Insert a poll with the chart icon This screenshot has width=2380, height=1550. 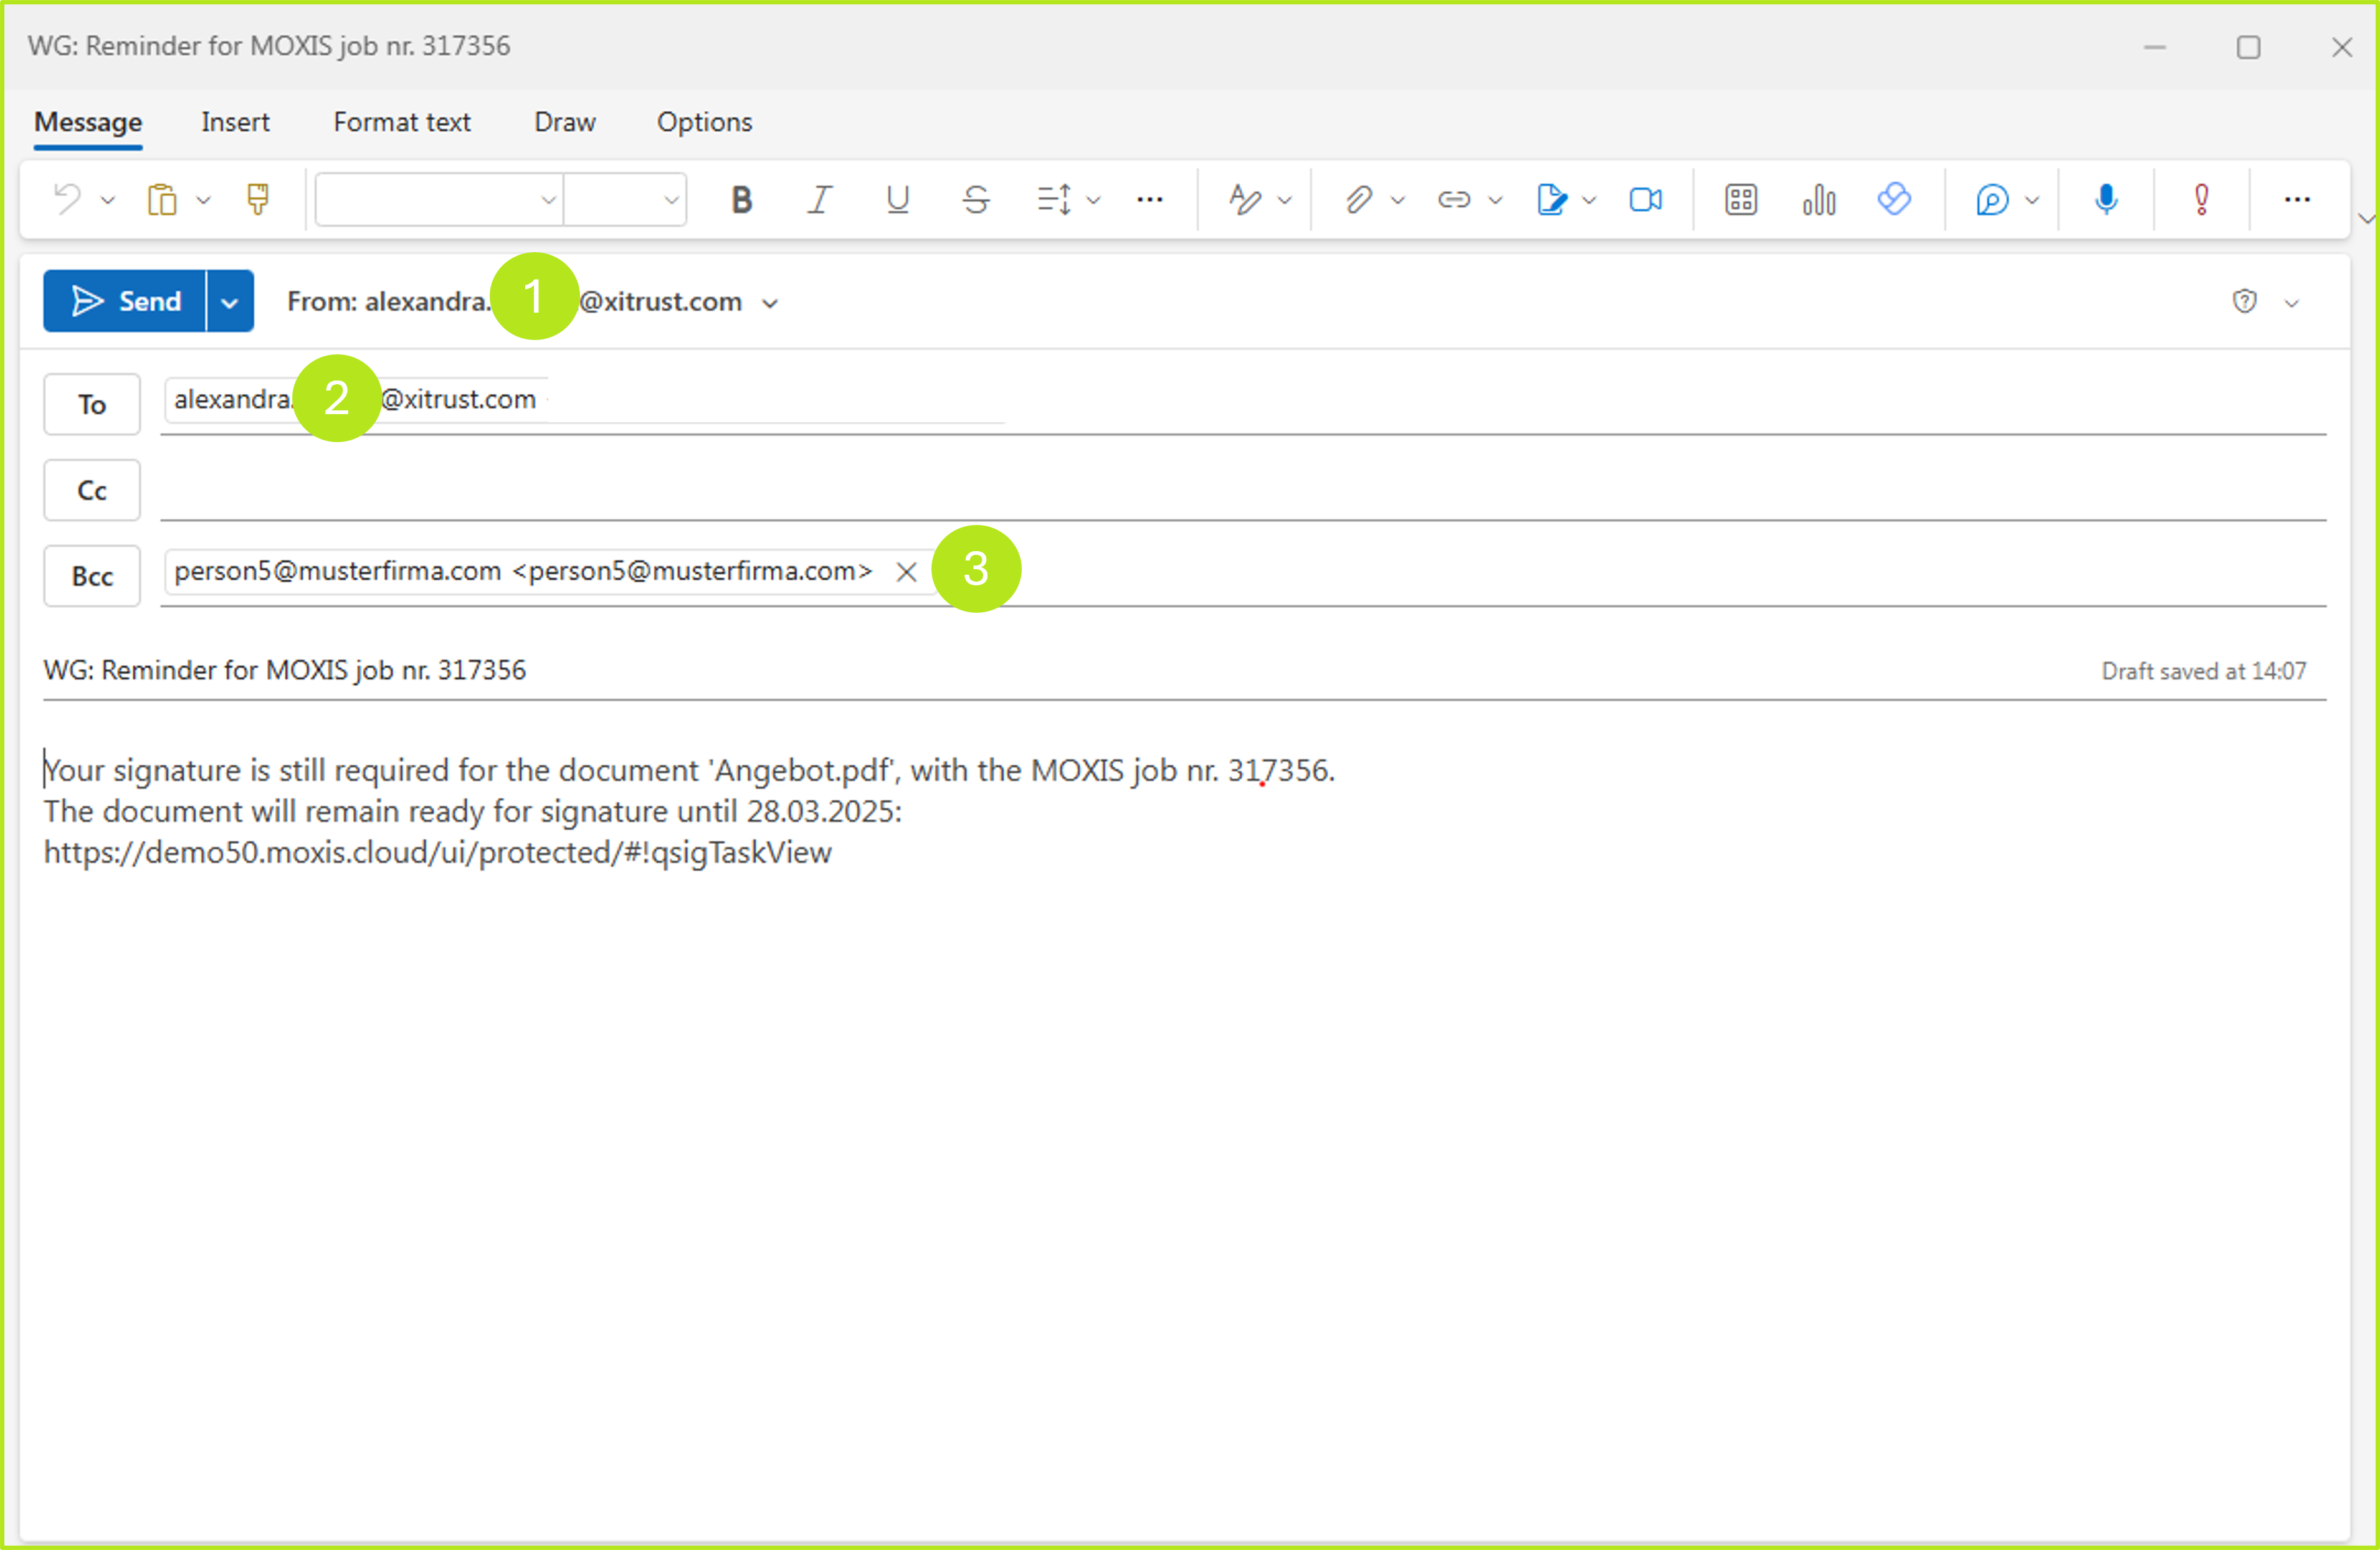pyautogui.click(x=1818, y=199)
